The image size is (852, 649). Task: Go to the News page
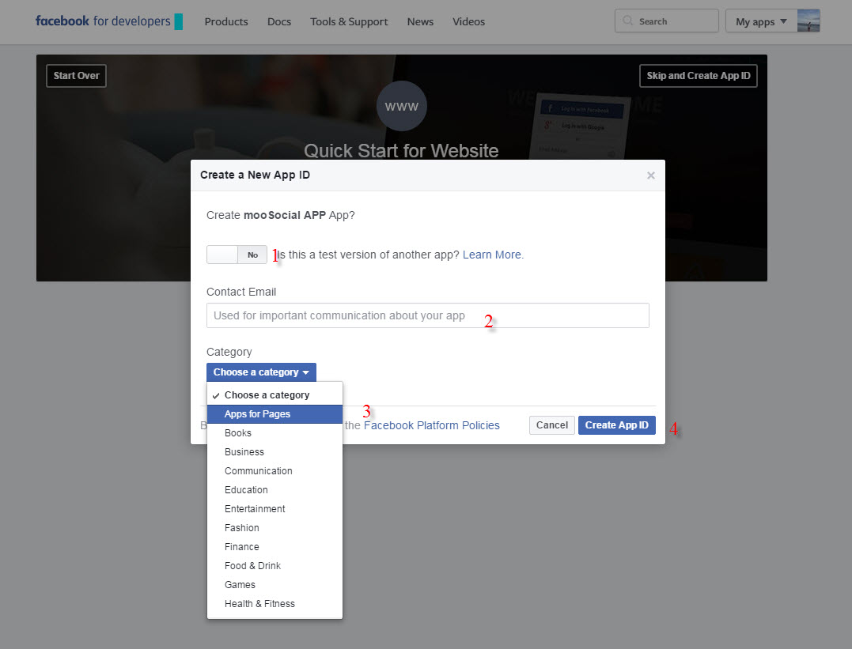420,21
